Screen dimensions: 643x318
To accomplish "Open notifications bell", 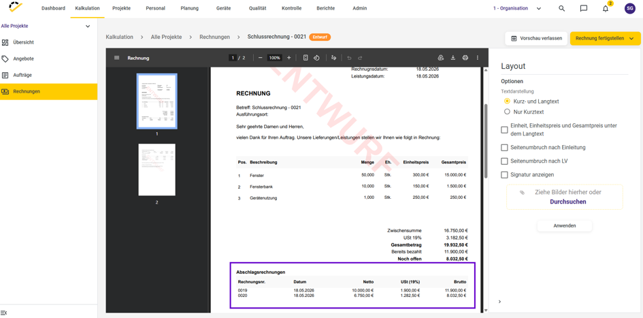I will click(606, 8).
